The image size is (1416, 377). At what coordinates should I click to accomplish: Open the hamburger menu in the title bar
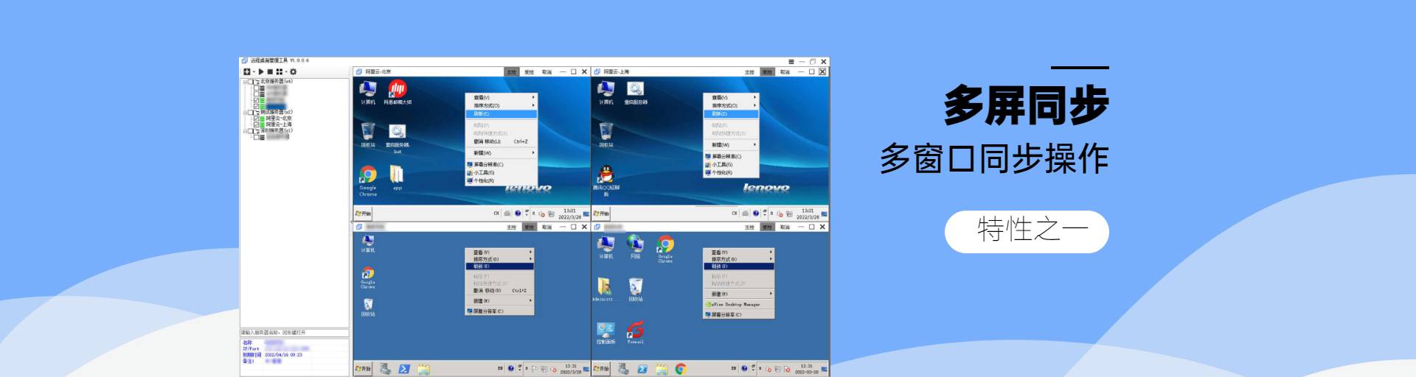pos(791,62)
